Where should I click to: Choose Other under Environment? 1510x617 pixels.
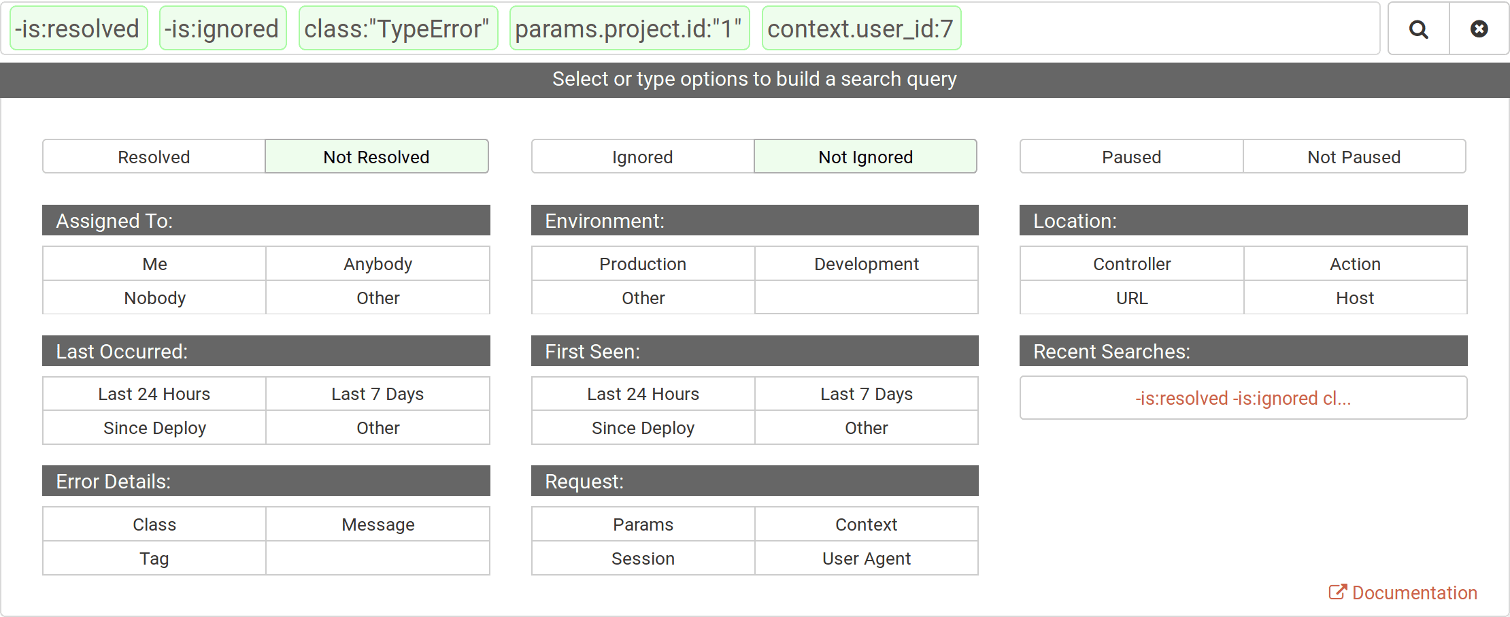coord(643,298)
